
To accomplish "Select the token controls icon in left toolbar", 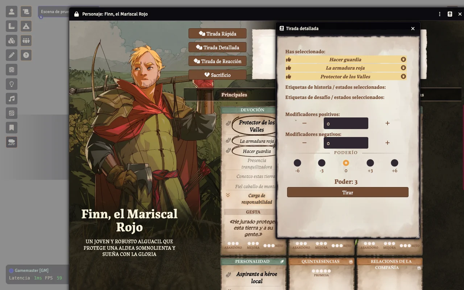I will 12,12.
